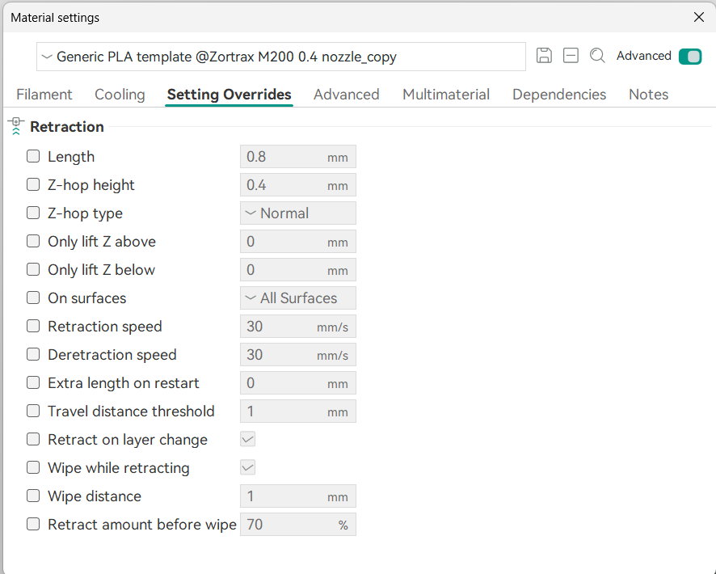
Task: Click the Retraction section icon
Action: pyautogui.click(x=16, y=126)
